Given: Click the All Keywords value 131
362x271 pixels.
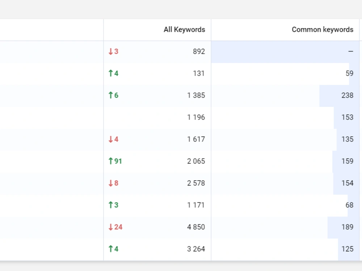Looking at the screenshot, I should coord(199,73).
